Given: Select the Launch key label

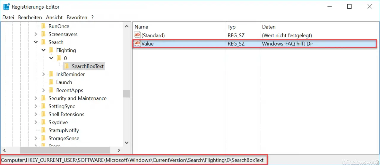Looking at the screenshot, I should click(64, 82).
